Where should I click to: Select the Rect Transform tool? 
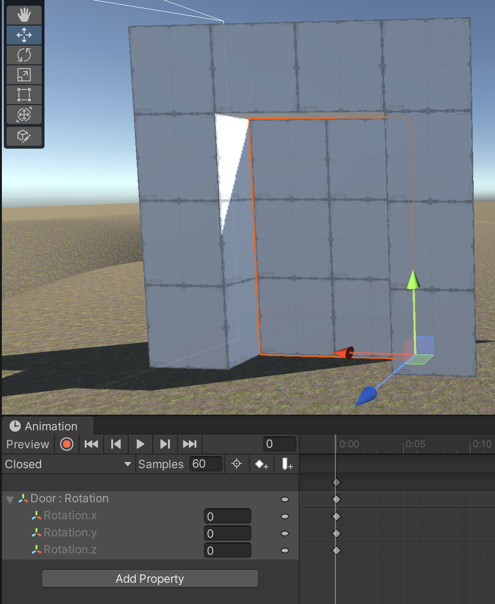click(x=24, y=95)
